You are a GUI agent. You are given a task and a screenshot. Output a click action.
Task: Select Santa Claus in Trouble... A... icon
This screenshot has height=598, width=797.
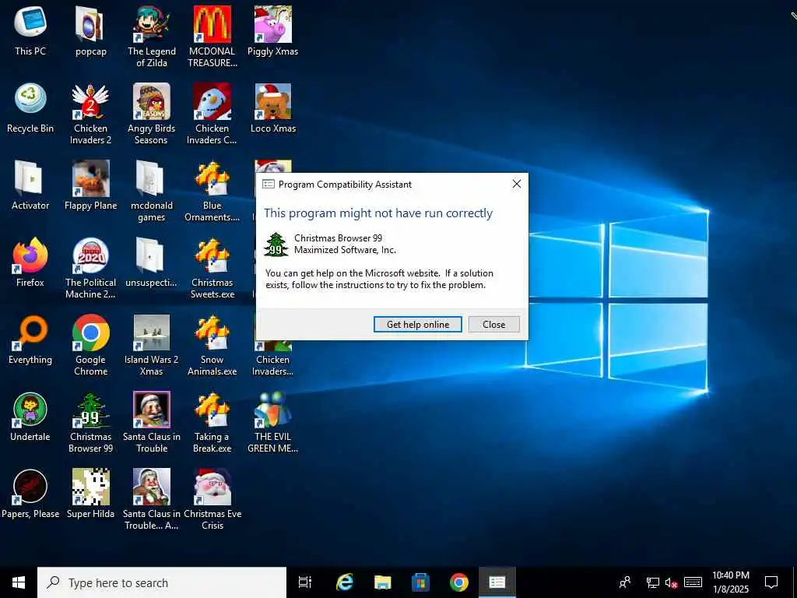(x=151, y=487)
